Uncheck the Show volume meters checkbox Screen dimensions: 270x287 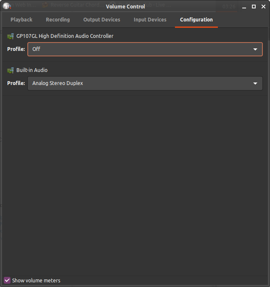(x=7, y=280)
